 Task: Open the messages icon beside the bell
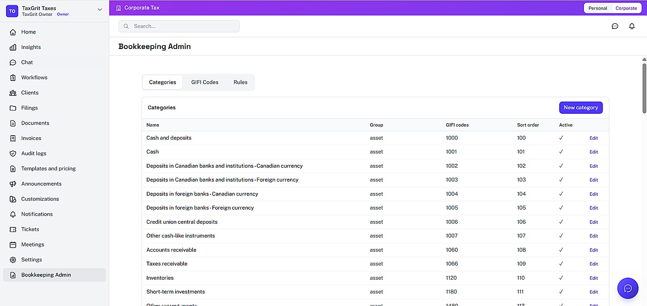pyautogui.click(x=615, y=26)
